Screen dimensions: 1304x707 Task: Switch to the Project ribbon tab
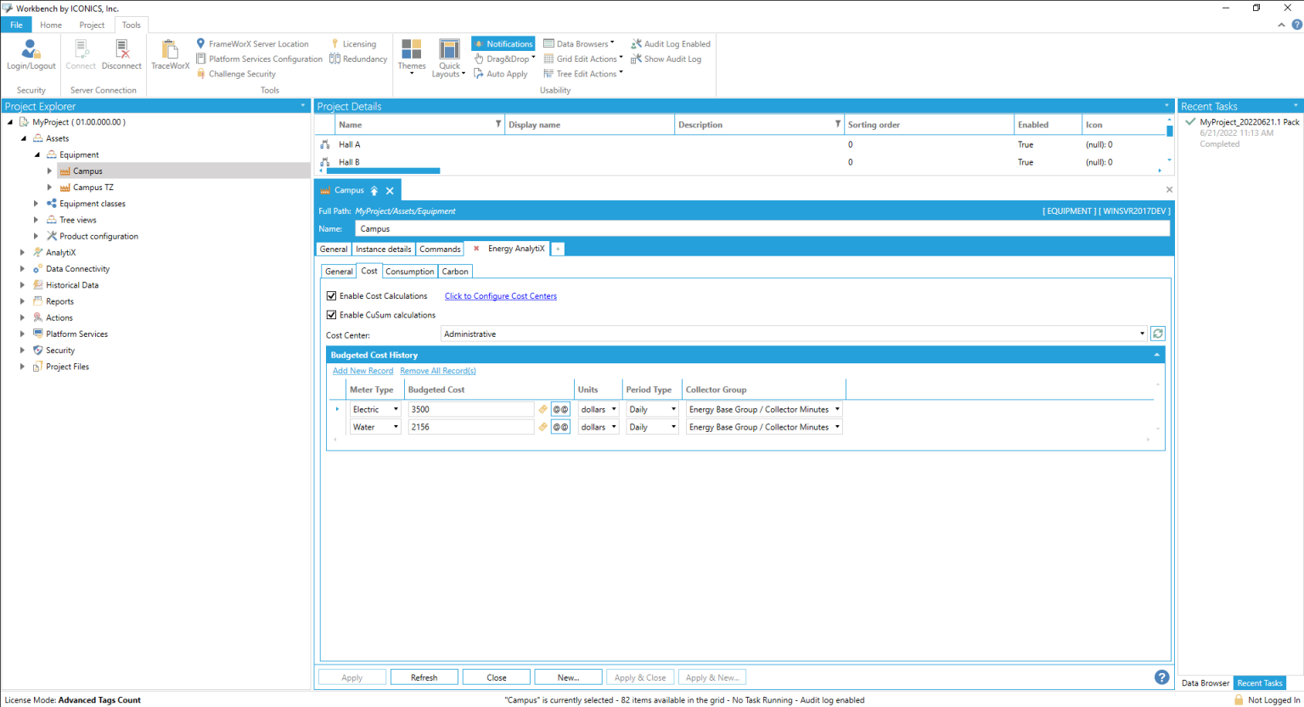(x=92, y=25)
